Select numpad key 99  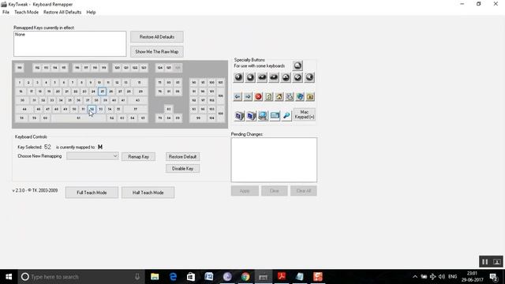point(198,118)
